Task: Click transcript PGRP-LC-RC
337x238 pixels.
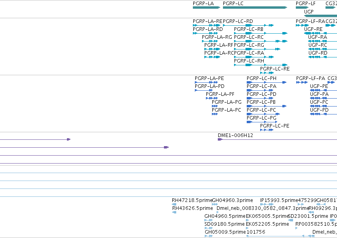Action: point(261,41)
